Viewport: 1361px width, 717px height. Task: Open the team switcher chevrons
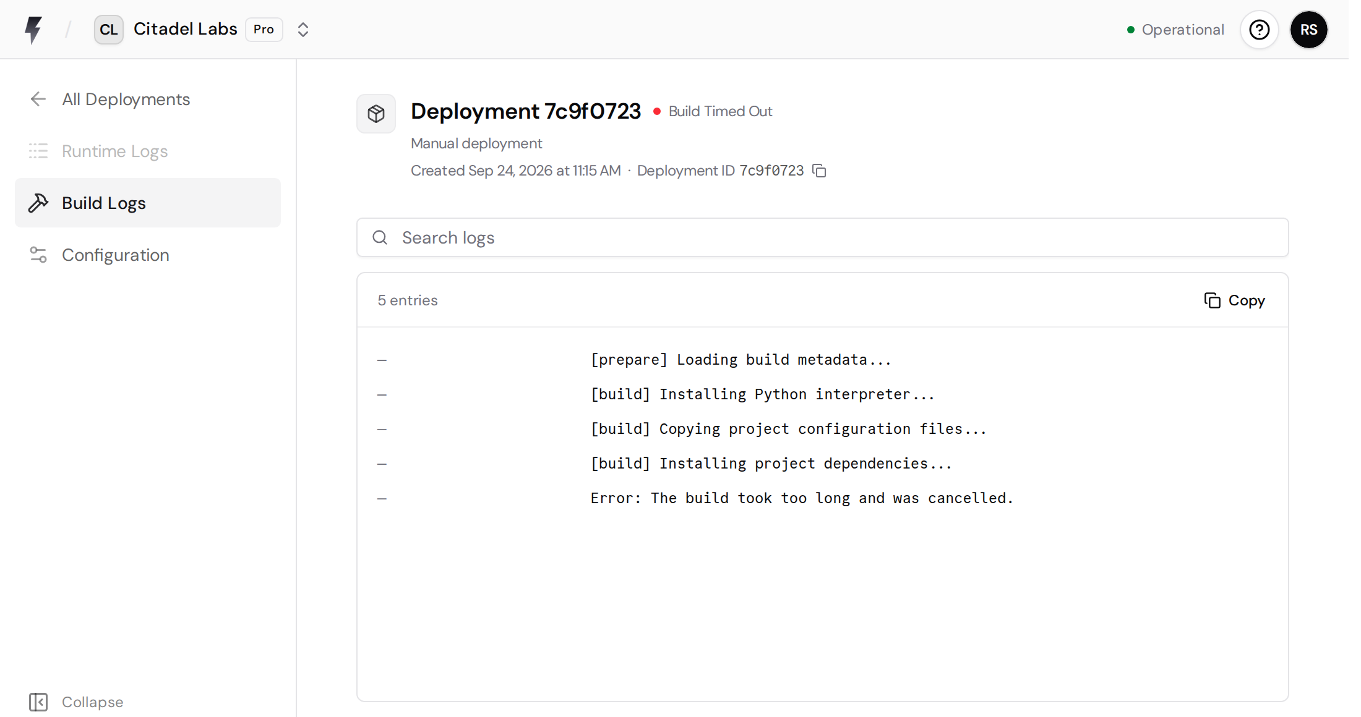[x=303, y=30]
